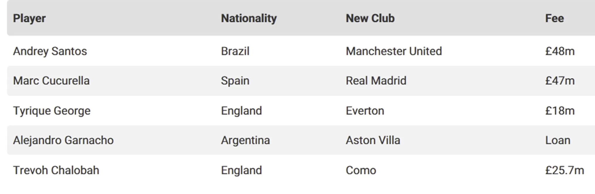Click the New Club column header
This screenshot has height=194, width=595.
click(370, 18)
